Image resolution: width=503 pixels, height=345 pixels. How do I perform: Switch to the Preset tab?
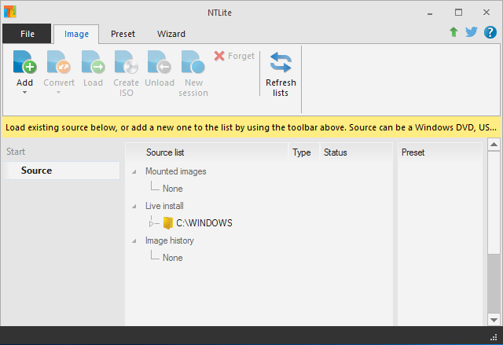(123, 34)
